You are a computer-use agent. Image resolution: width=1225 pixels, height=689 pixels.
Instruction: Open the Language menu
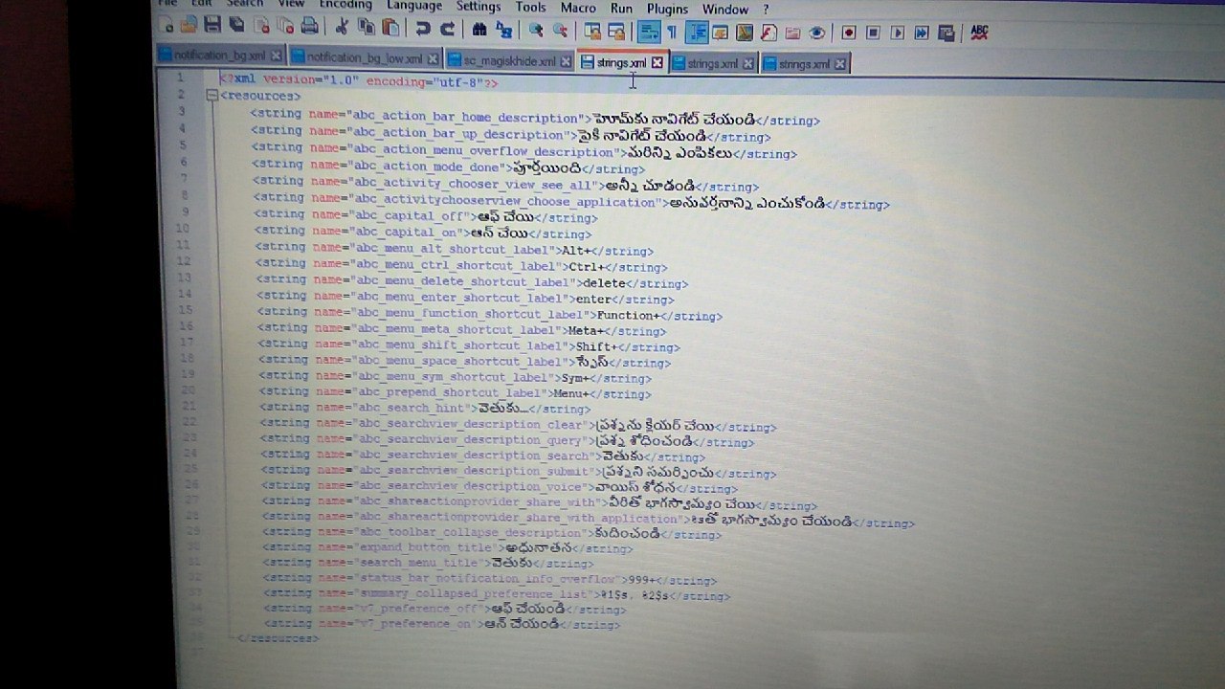414,5
